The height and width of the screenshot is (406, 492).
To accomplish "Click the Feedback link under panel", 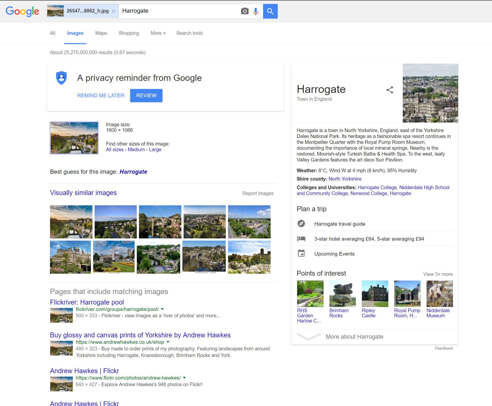I will [x=444, y=348].
